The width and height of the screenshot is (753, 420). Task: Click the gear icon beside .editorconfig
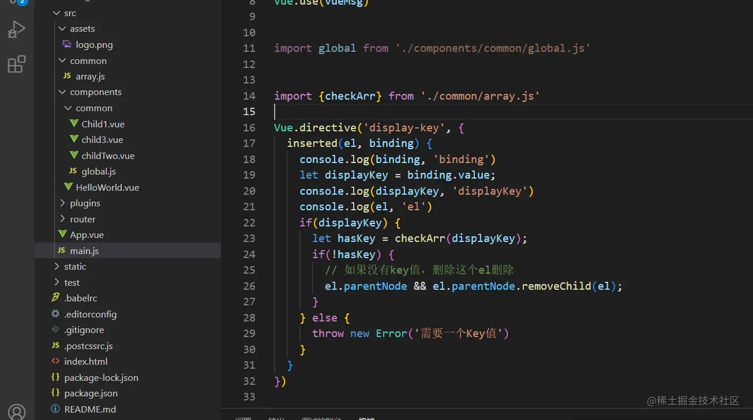click(x=55, y=314)
